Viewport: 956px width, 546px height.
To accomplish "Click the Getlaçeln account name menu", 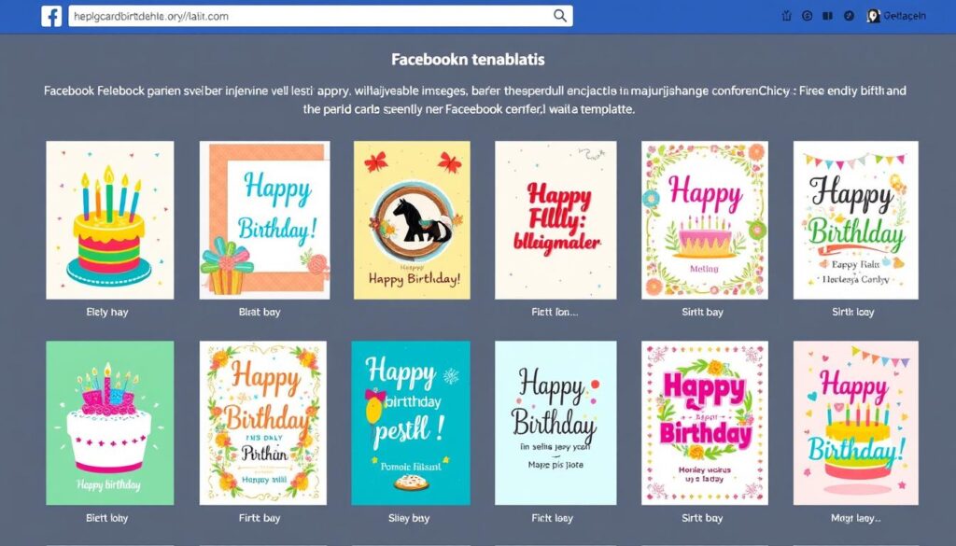I will click(906, 15).
